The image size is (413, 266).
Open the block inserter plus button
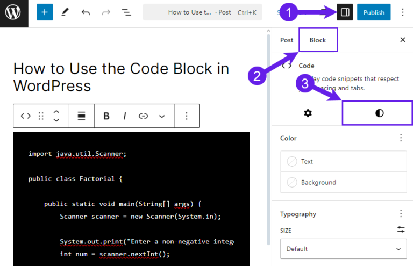pos(45,12)
